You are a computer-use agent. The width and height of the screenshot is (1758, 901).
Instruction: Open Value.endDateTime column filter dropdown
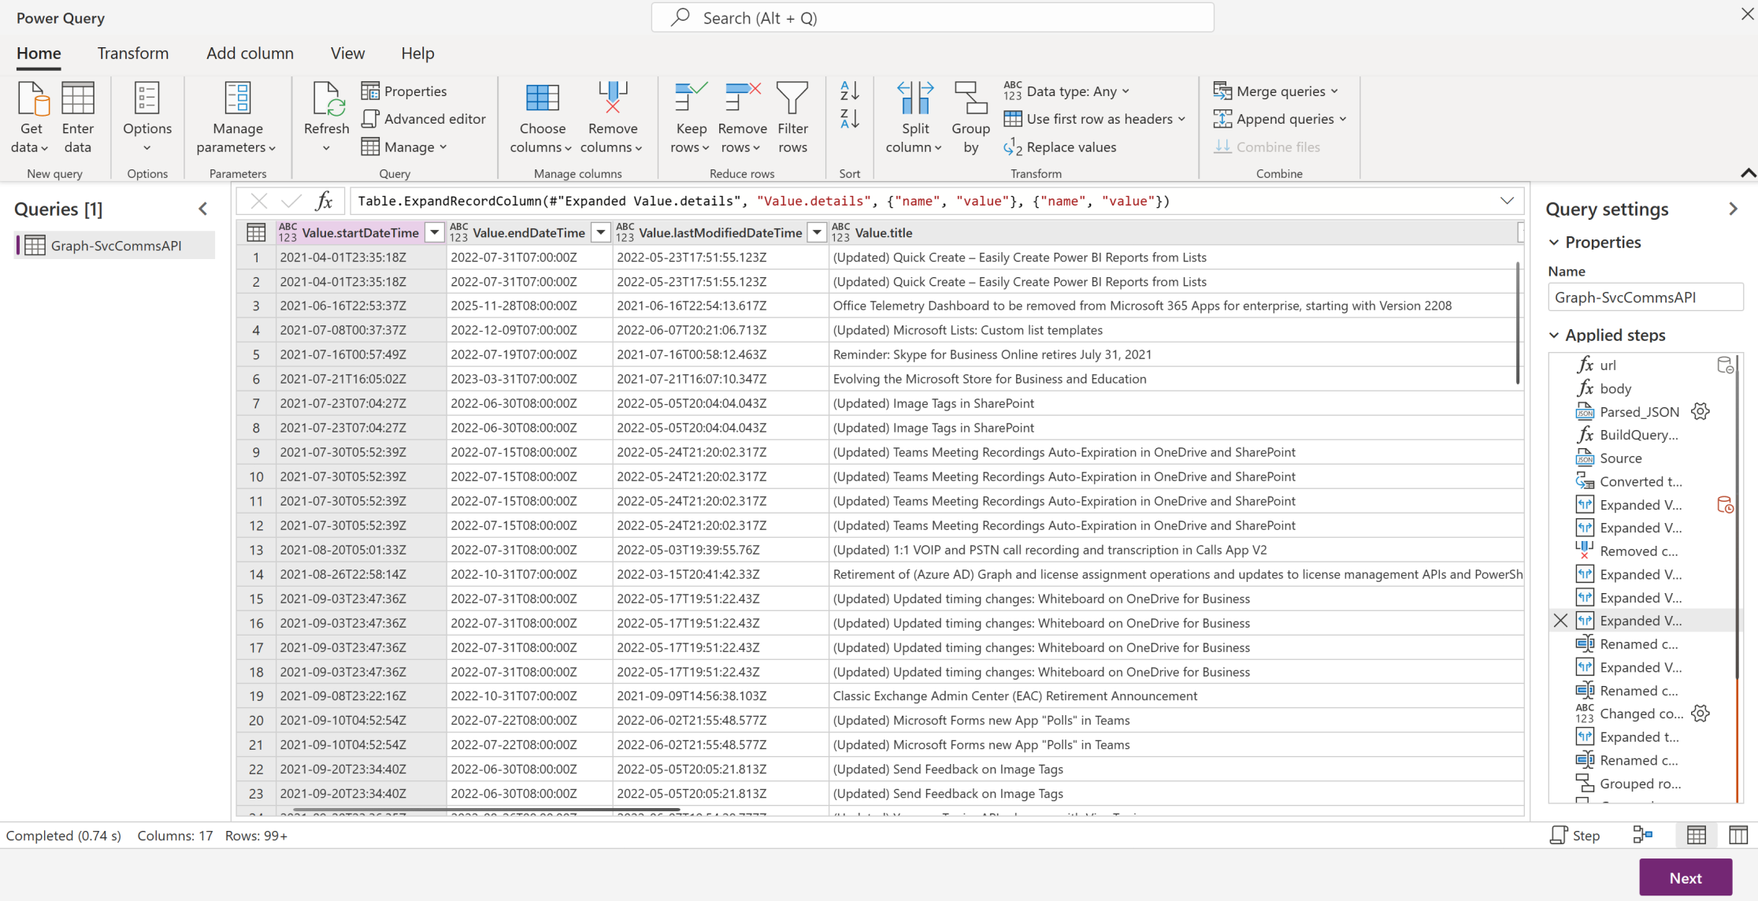(600, 232)
